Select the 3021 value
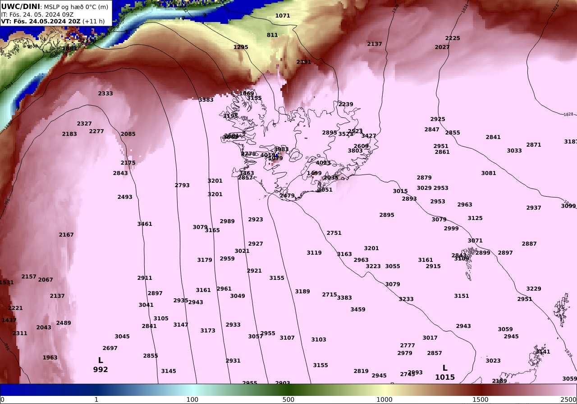Viewport: 577px width, 404px height. pyautogui.click(x=242, y=251)
